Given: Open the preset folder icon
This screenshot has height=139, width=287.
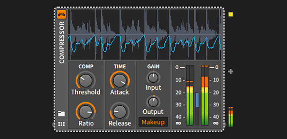Looking at the screenshot, I should [61, 113].
